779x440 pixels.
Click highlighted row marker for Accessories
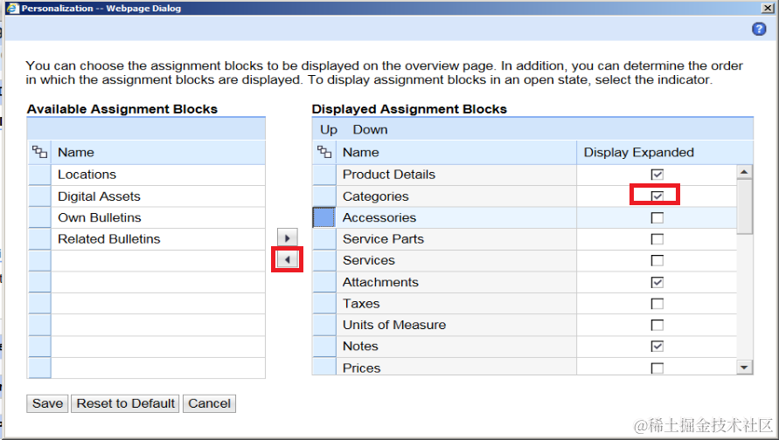coord(324,217)
